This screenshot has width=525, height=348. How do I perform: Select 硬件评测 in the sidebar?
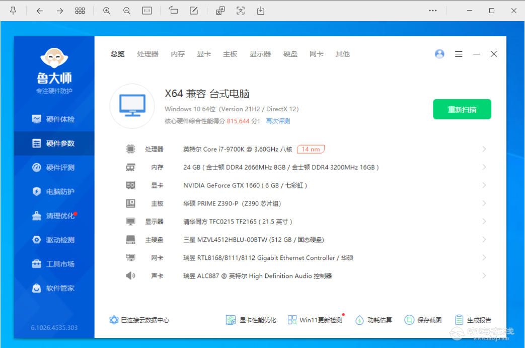[x=54, y=168]
